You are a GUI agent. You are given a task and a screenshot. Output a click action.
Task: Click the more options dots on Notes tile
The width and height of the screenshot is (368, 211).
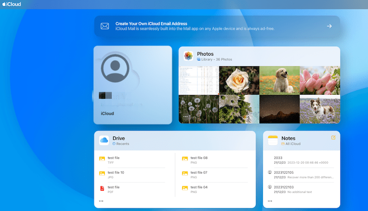coord(270,201)
